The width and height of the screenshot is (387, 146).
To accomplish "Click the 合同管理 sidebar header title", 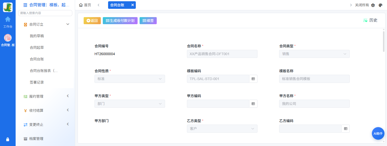I will [49, 5].
